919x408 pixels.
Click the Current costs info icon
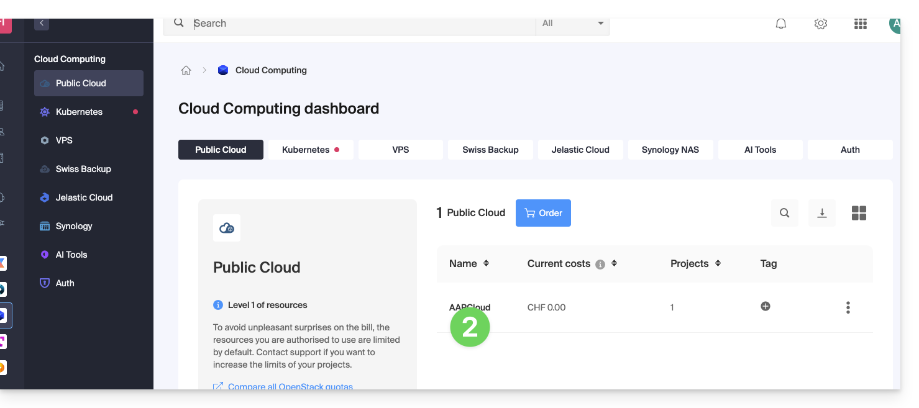tap(600, 264)
